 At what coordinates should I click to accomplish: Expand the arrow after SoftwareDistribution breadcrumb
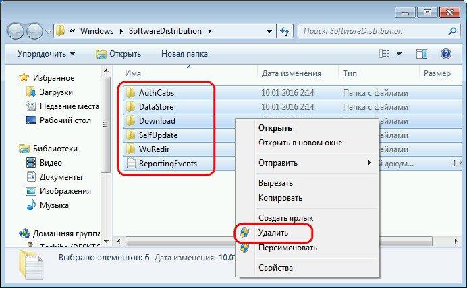pyautogui.click(x=210, y=31)
